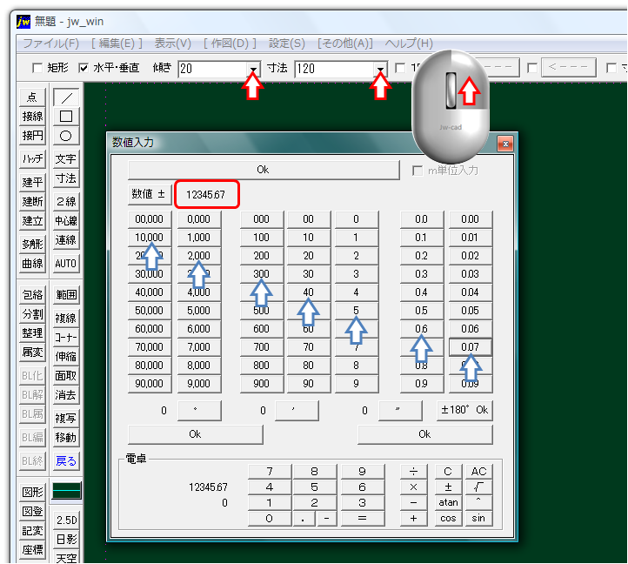The image size is (628, 564).
Task: Click the 12345.67 numeric value field
Action: coord(206,194)
